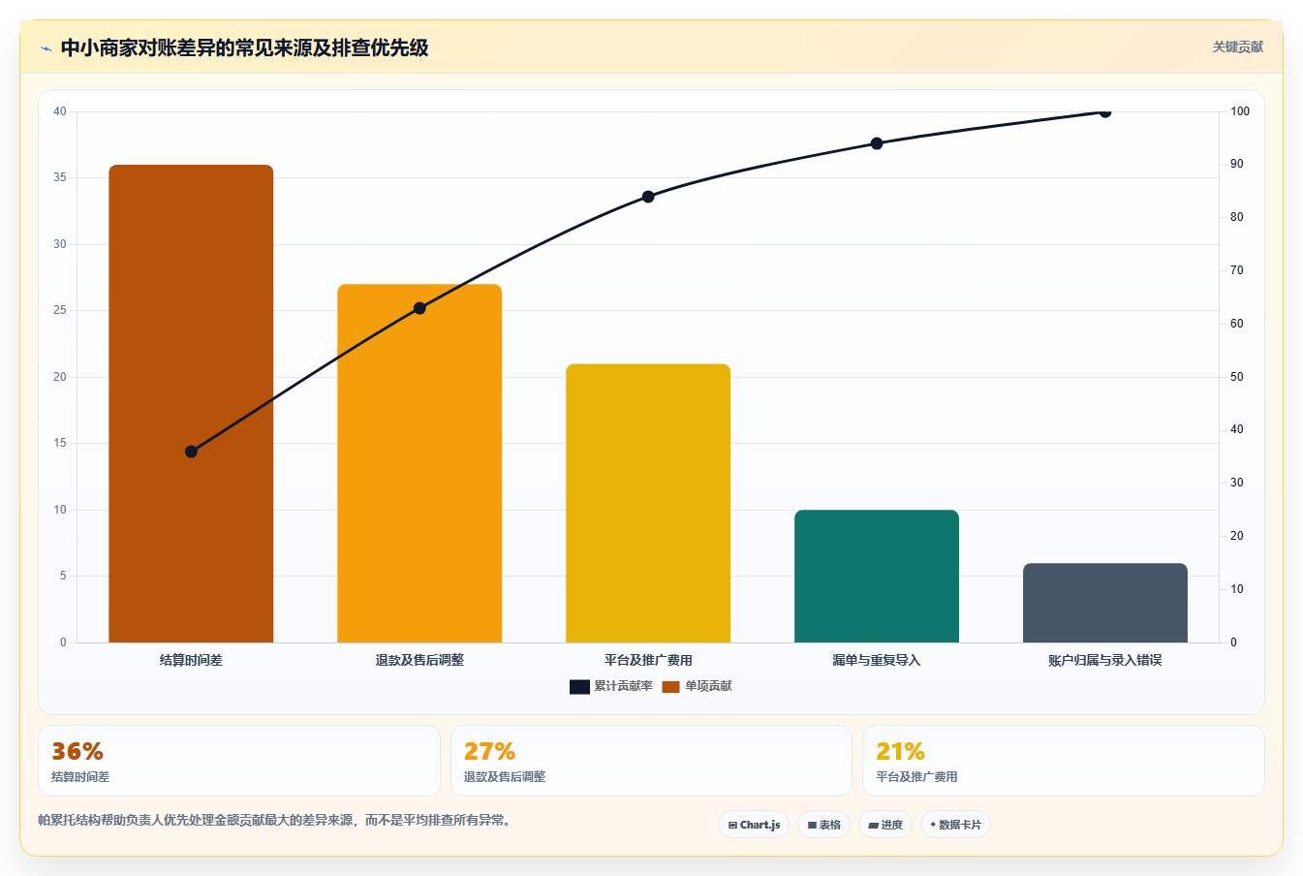The height and width of the screenshot is (876, 1303).
Task: Select the 平台及推广费用 bar
Action: pos(648,503)
